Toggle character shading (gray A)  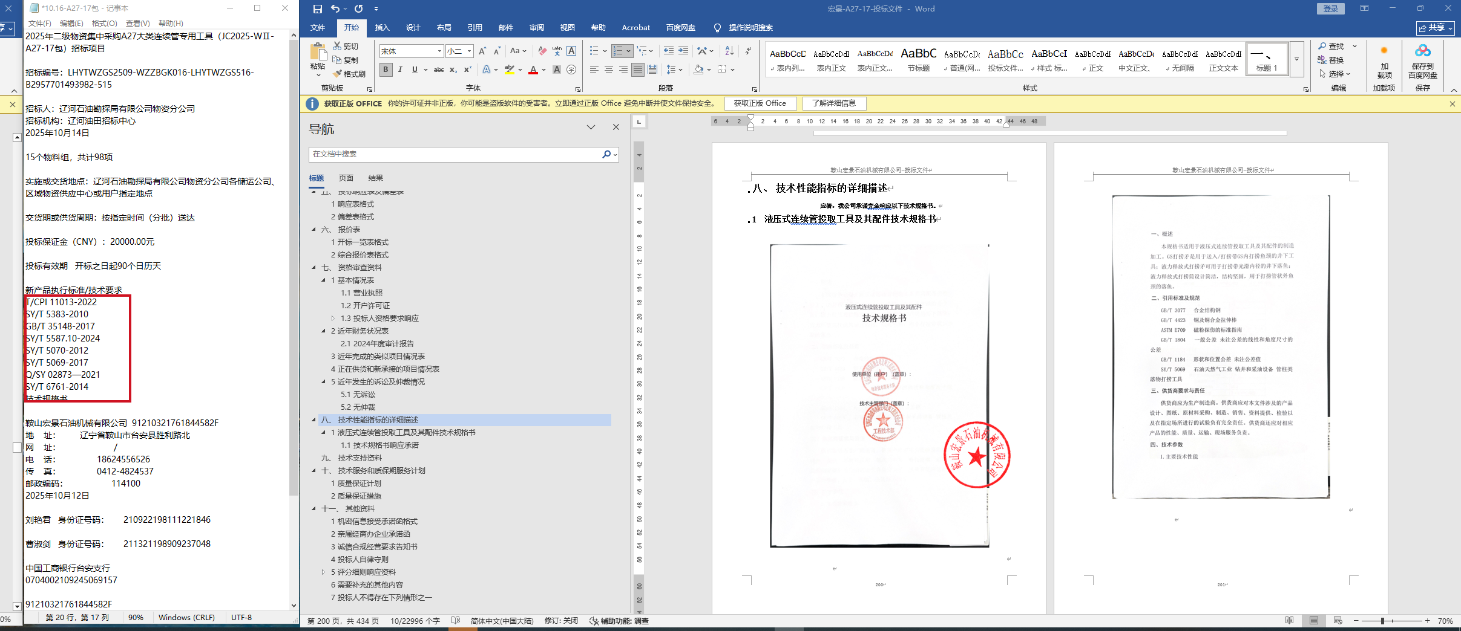click(557, 70)
